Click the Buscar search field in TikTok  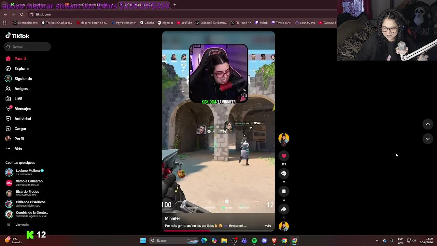tap(27, 47)
